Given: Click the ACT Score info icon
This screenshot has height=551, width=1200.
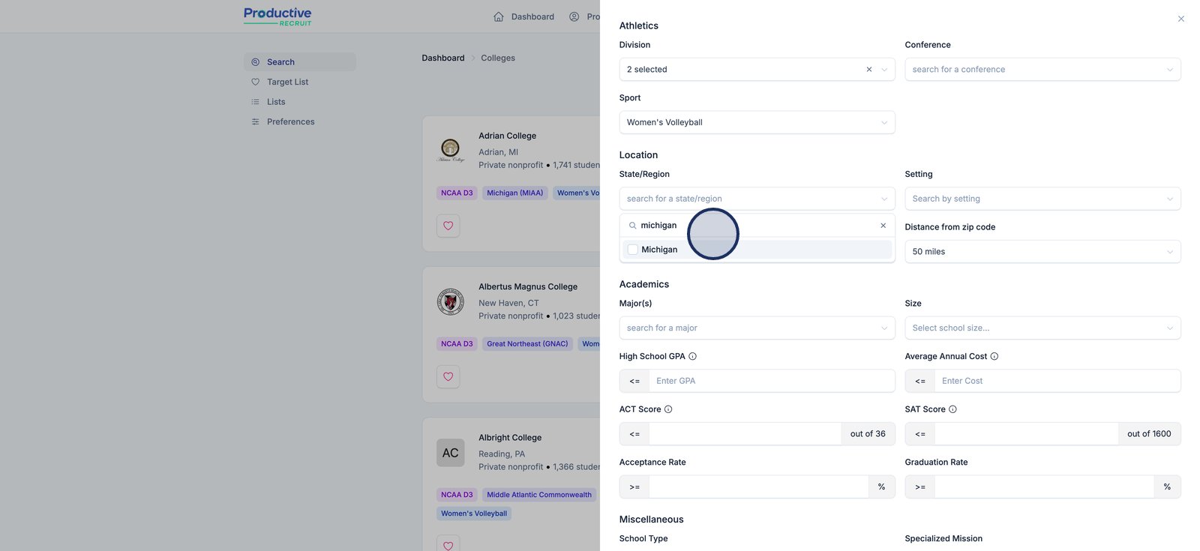Looking at the screenshot, I should tap(668, 409).
